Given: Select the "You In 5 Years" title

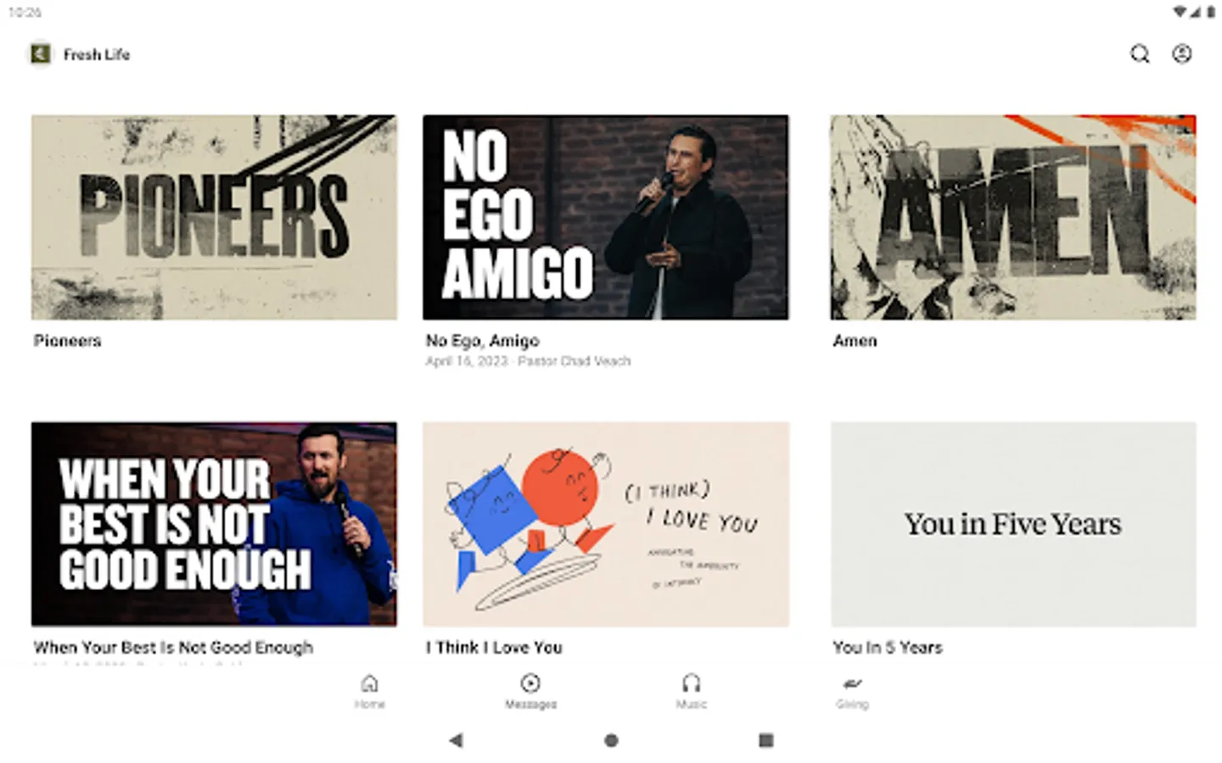Looking at the screenshot, I should click(x=888, y=648).
